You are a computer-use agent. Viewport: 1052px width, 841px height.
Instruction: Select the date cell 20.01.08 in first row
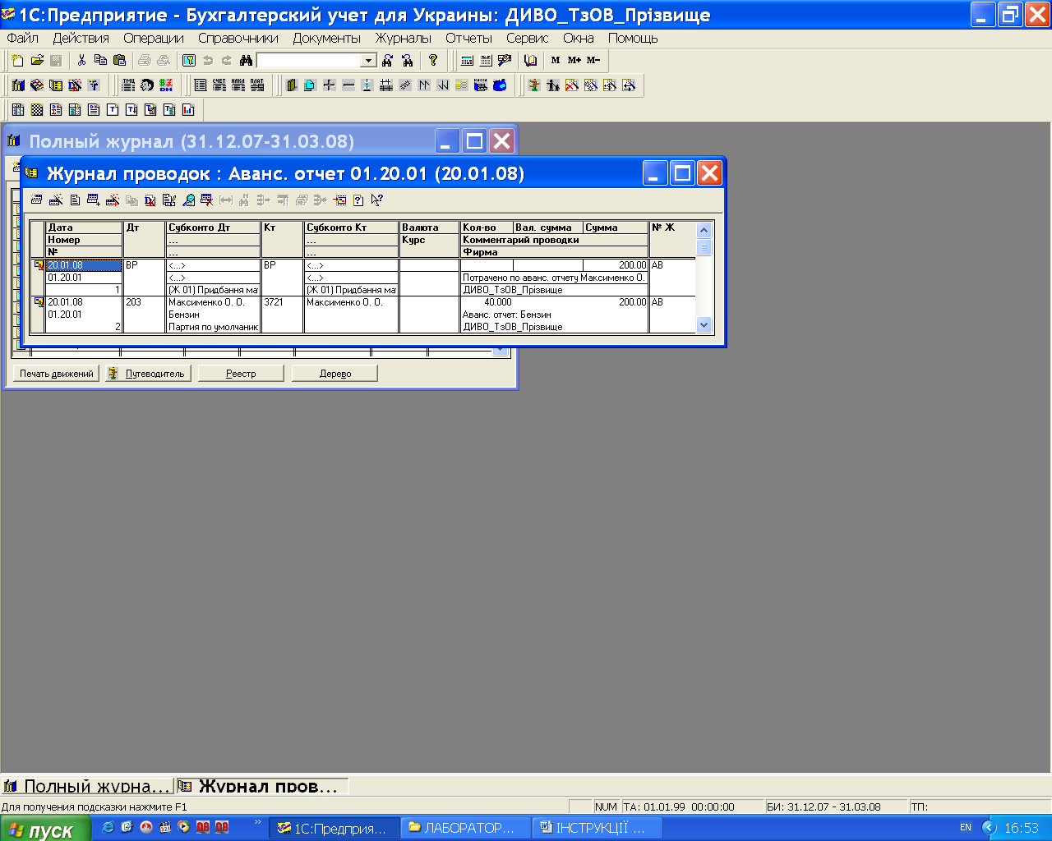(x=84, y=265)
